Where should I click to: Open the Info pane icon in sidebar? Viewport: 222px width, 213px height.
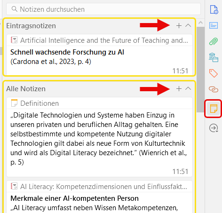coord(214,9)
